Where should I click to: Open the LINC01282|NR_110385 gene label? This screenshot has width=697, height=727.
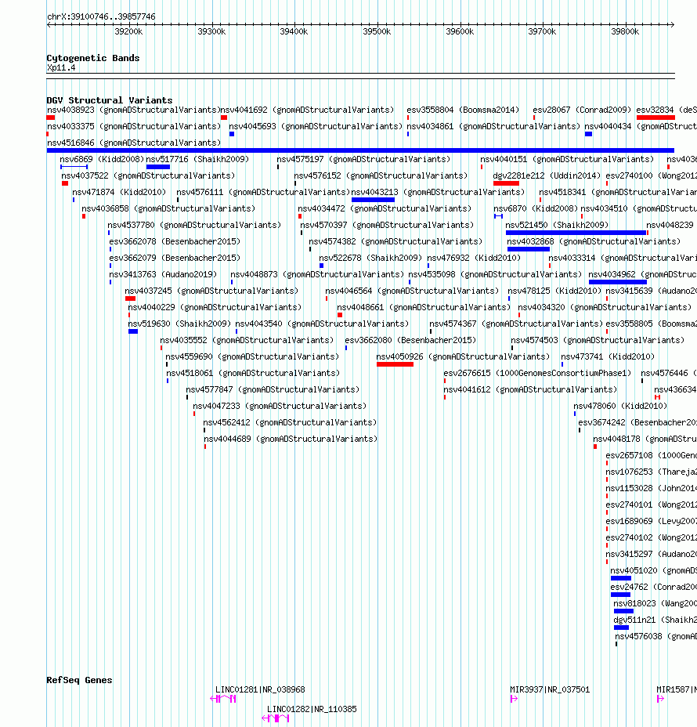pos(312,710)
